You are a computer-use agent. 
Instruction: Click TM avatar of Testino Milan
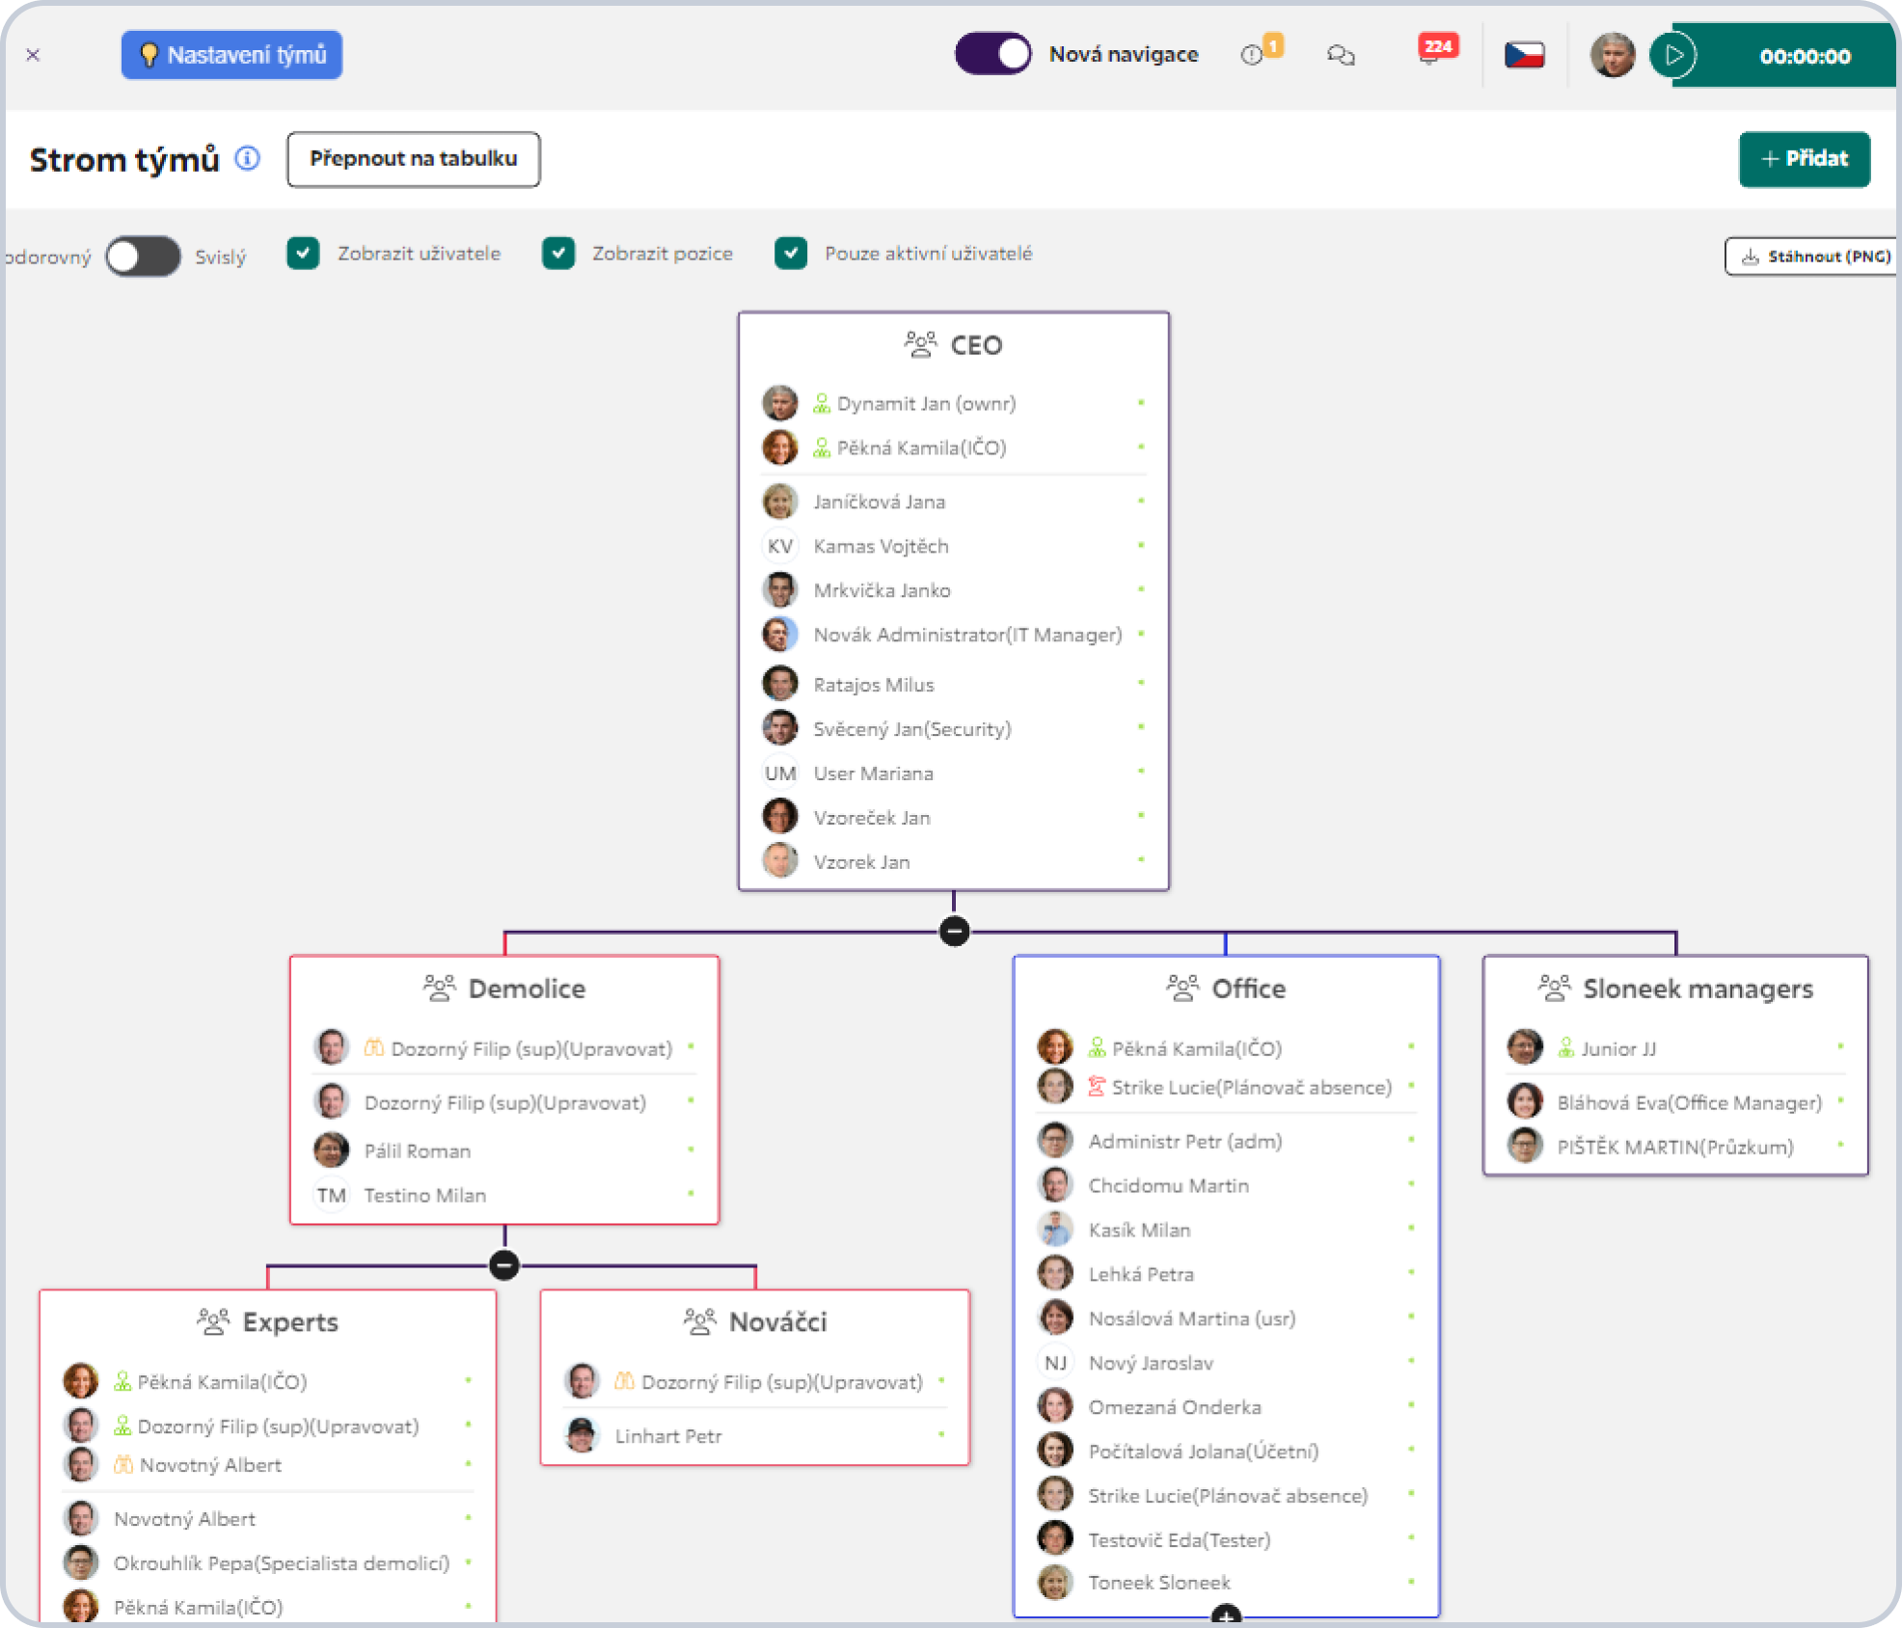click(x=331, y=1195)
